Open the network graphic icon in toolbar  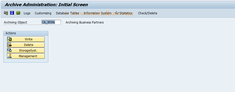[6, 13]
